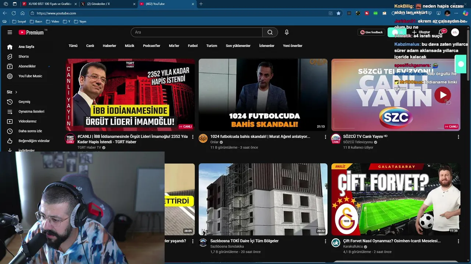This screenshot has width=471, height=264.
Task: Open options menu for Sazlıbosna TOKİ video
Action: point(325,241)
